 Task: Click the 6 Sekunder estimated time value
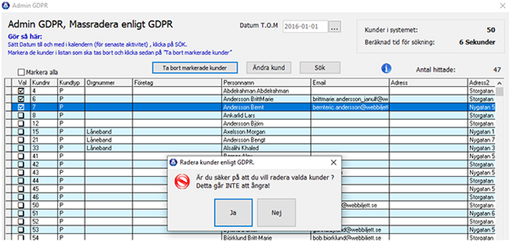[x=477, y=42]
